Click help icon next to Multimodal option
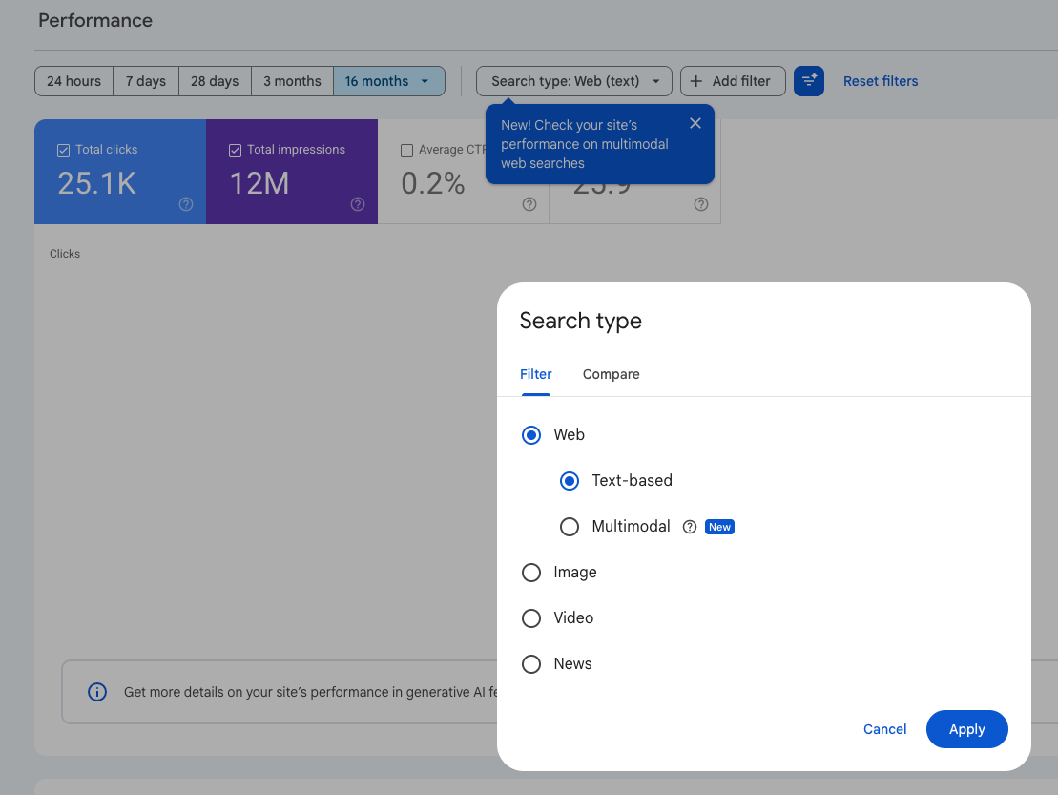 [x=689, y=527]
